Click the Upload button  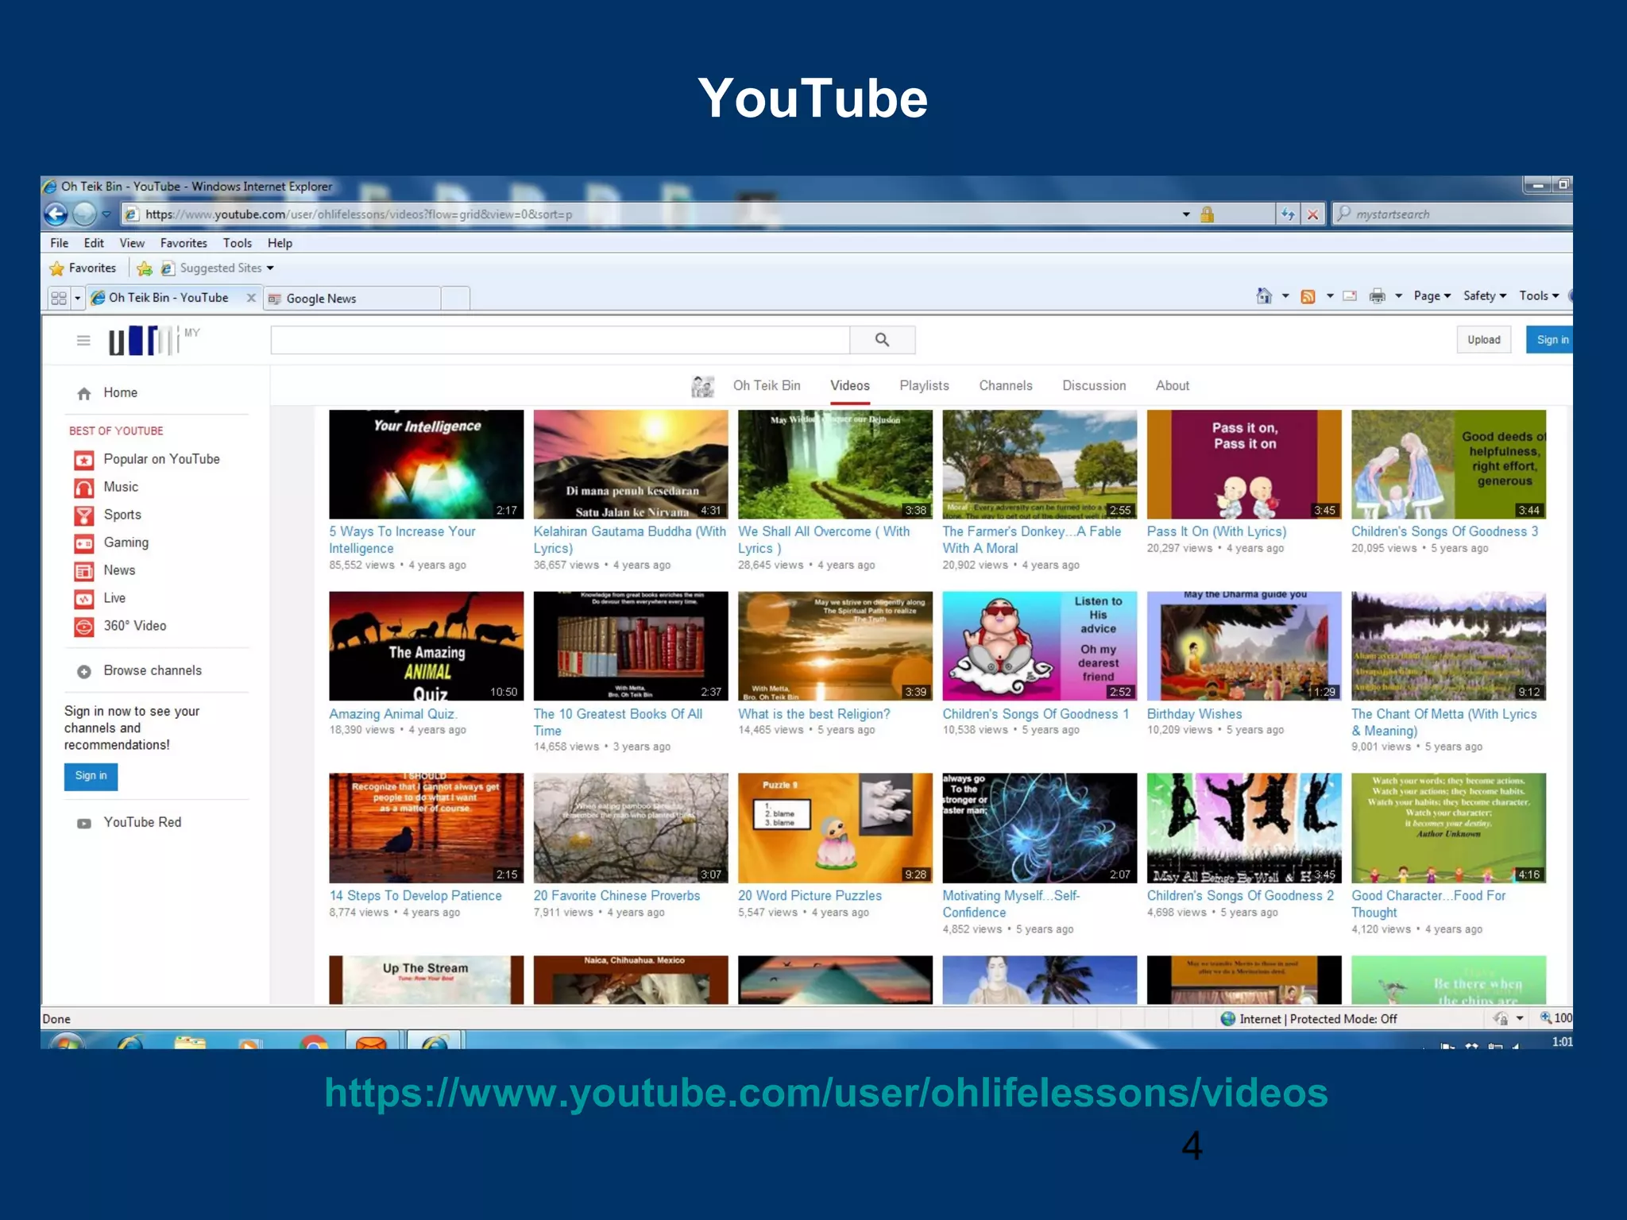(x=1484, y=340)
